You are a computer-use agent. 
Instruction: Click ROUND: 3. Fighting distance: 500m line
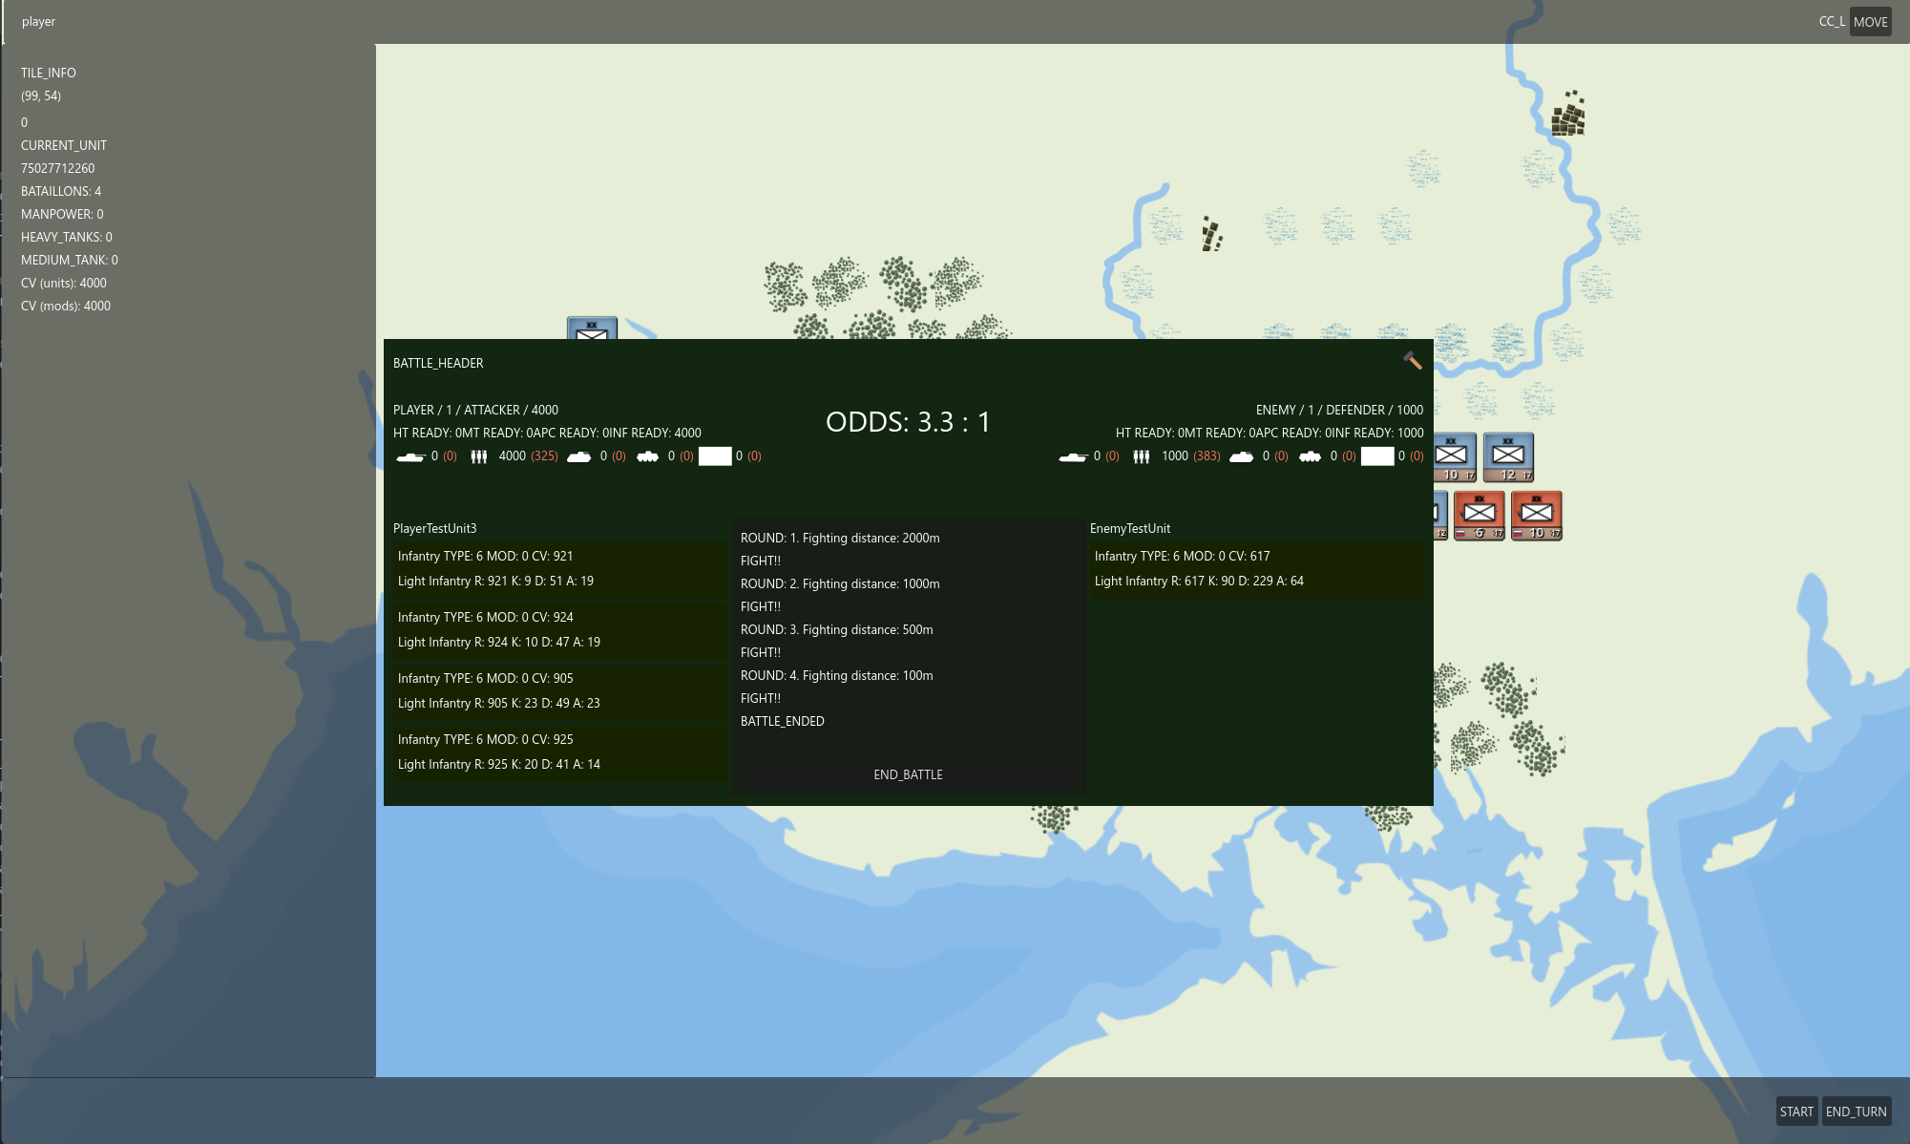(837, 629)
